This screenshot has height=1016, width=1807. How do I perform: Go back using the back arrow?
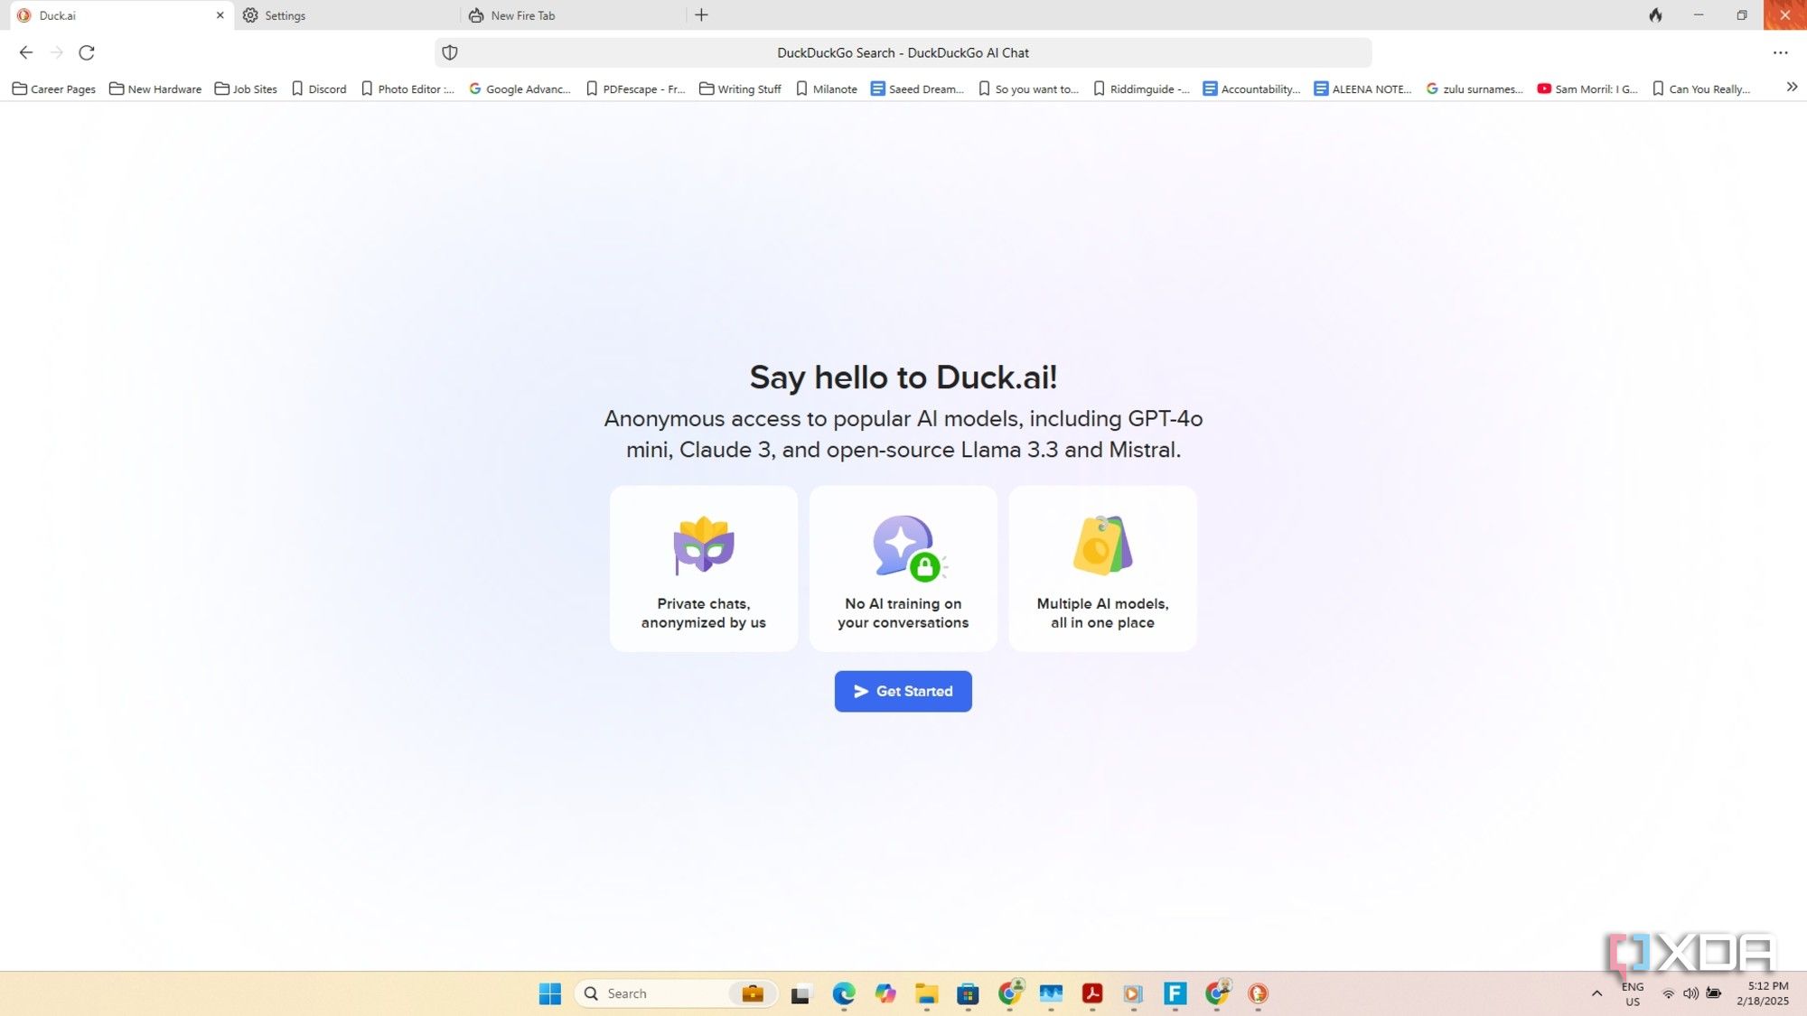(26, 52)
